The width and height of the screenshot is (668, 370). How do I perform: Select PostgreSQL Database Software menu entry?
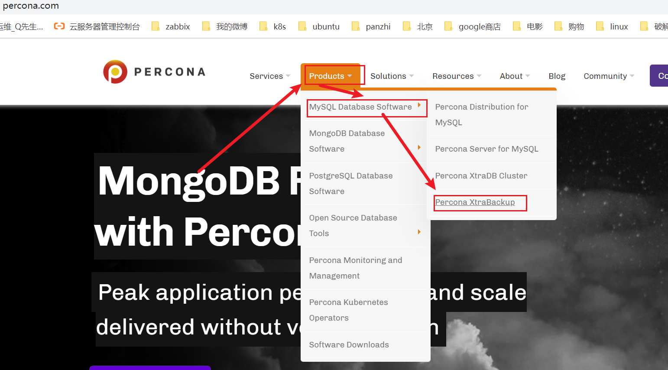pyautogui.click(x=351, y=183)
